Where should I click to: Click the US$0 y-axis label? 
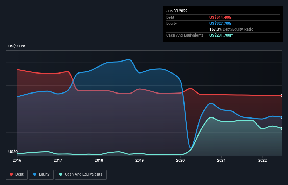[x=13, y=152]
